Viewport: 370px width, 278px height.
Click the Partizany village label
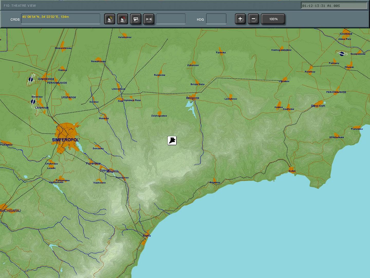[334, 63]
